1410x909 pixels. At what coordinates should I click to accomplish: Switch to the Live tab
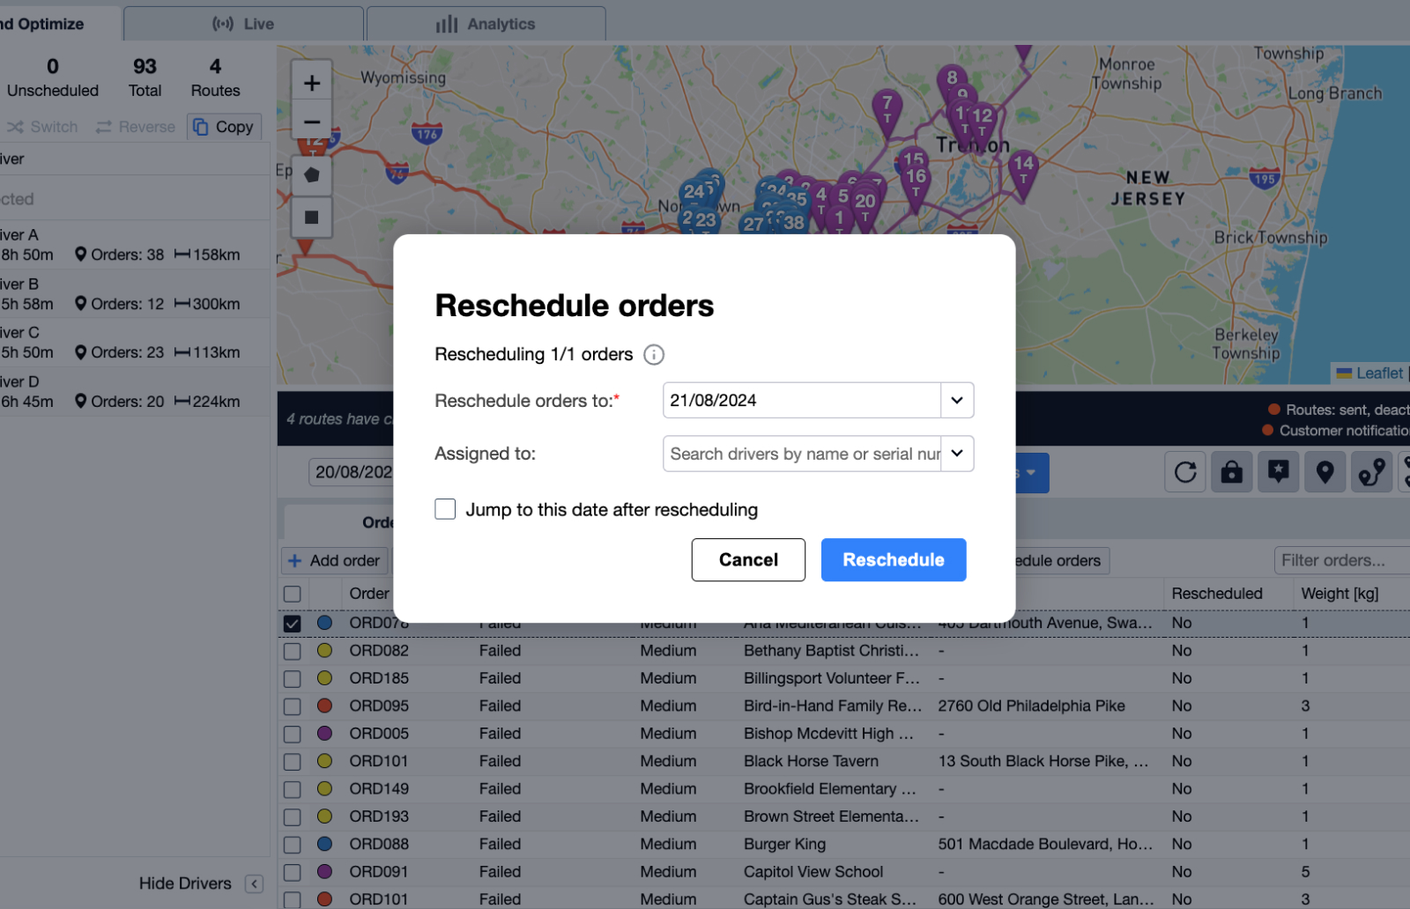tap(243, 24)
